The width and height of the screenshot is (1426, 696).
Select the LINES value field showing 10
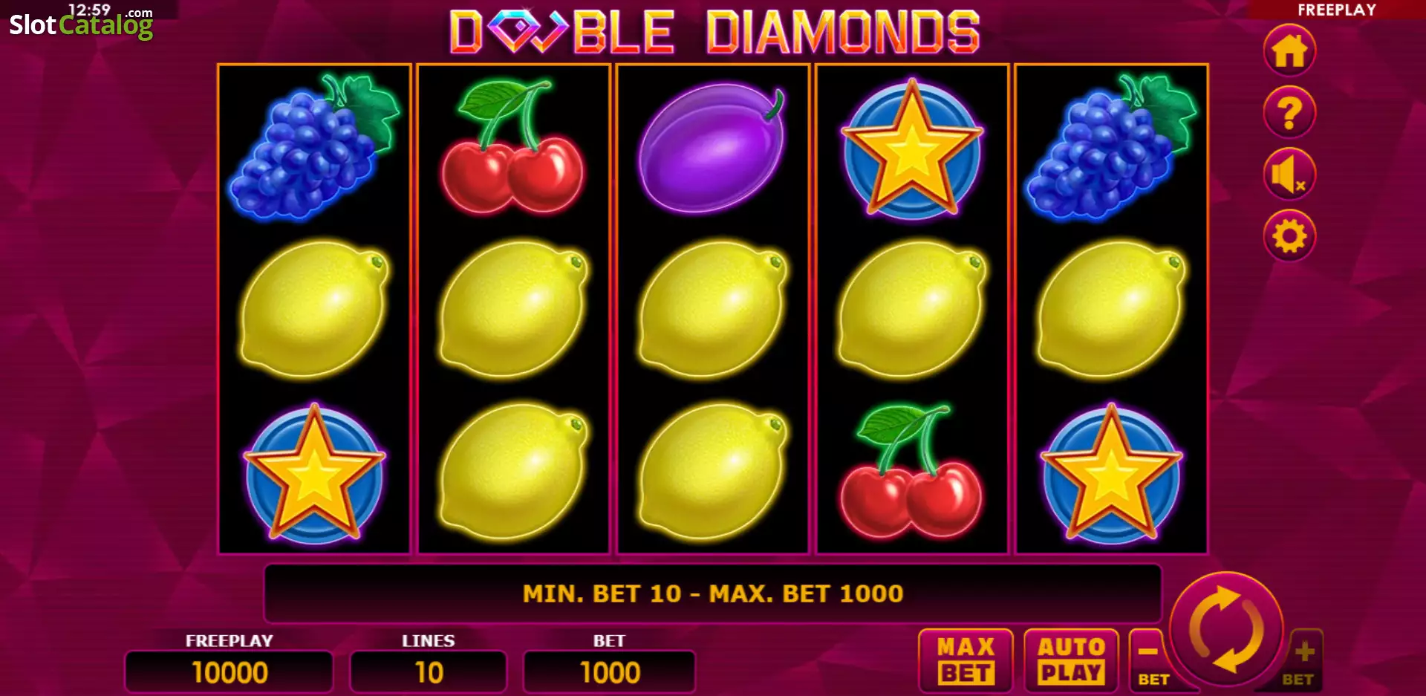point(429,672)
